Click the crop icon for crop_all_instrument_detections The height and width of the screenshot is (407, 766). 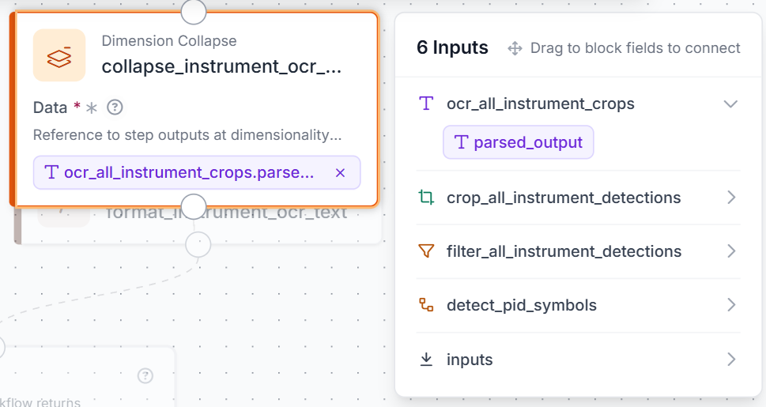coord(426,198)
